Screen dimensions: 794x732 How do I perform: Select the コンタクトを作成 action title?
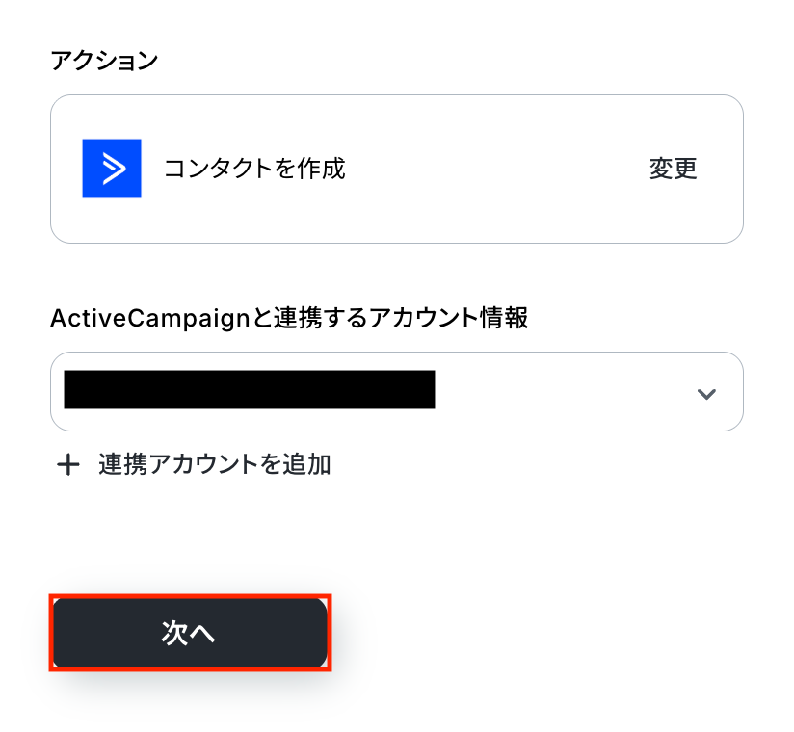click(x=254, y=169)
